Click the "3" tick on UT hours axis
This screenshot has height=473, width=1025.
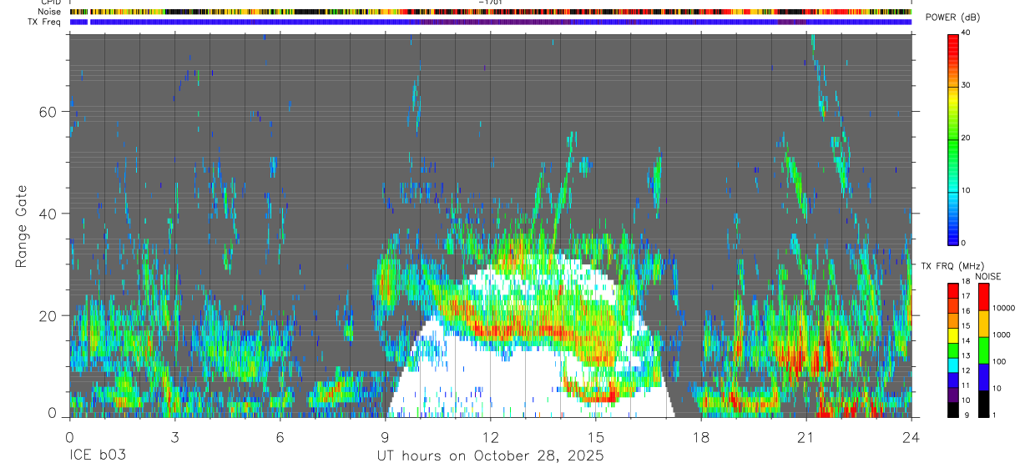(174, 436)
